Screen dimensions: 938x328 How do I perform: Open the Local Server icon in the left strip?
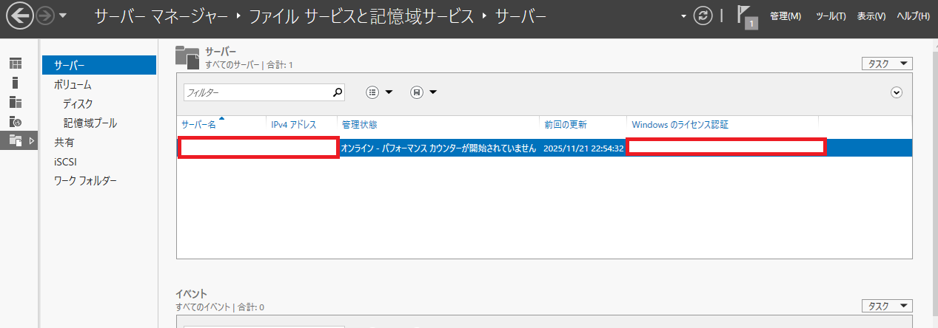16,83
